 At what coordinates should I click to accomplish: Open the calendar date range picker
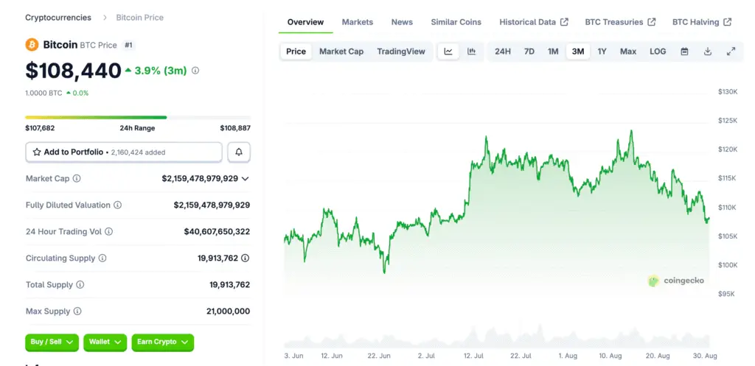pyautogui.click(x=684, y=52)
